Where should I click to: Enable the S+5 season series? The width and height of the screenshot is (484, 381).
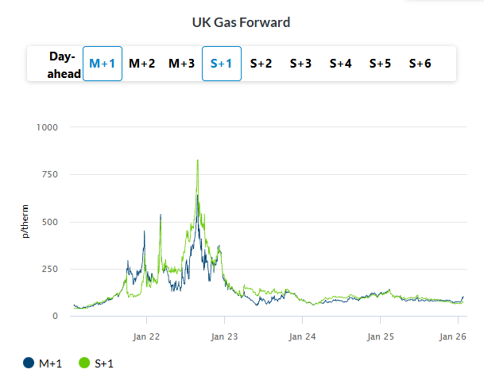click(x=380, y=64)
